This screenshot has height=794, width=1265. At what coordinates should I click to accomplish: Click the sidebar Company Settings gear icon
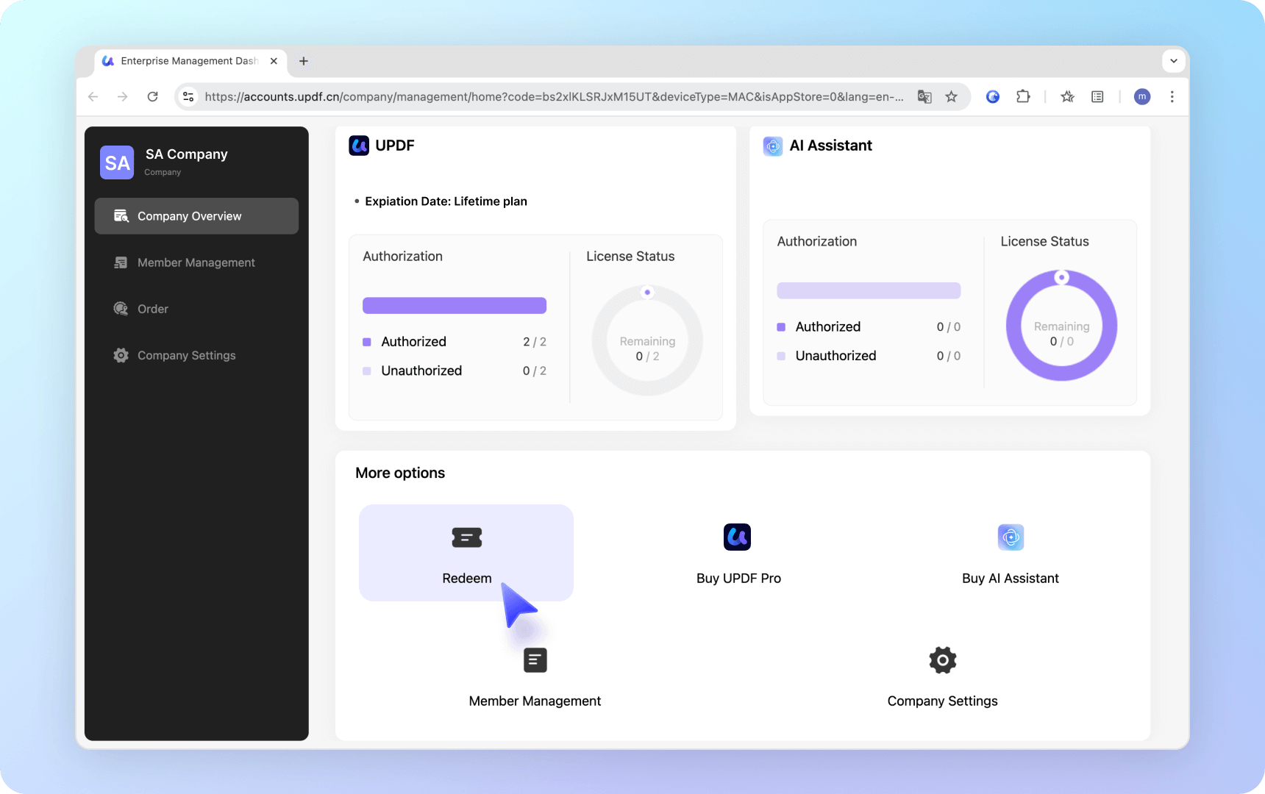coord(121,355)
